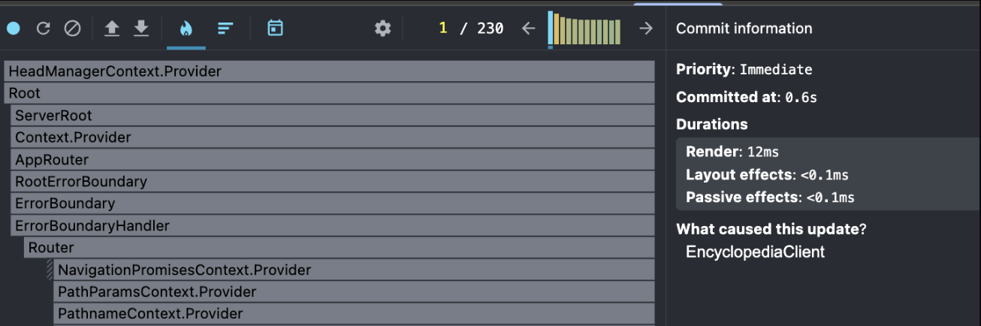The width and height of the screenshot is (981, 326).
Task: Load a saved profile with upload icon
Action: [112, 29]
